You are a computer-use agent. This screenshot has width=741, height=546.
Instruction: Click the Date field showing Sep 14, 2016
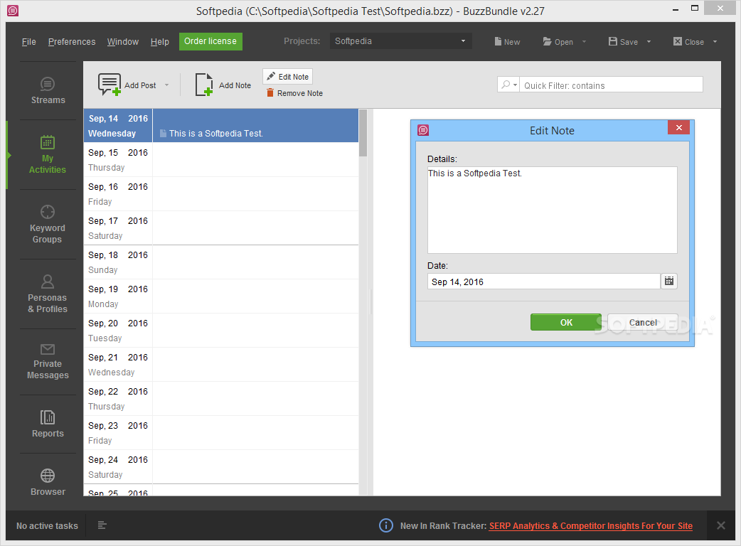click(x=543, y=282)
